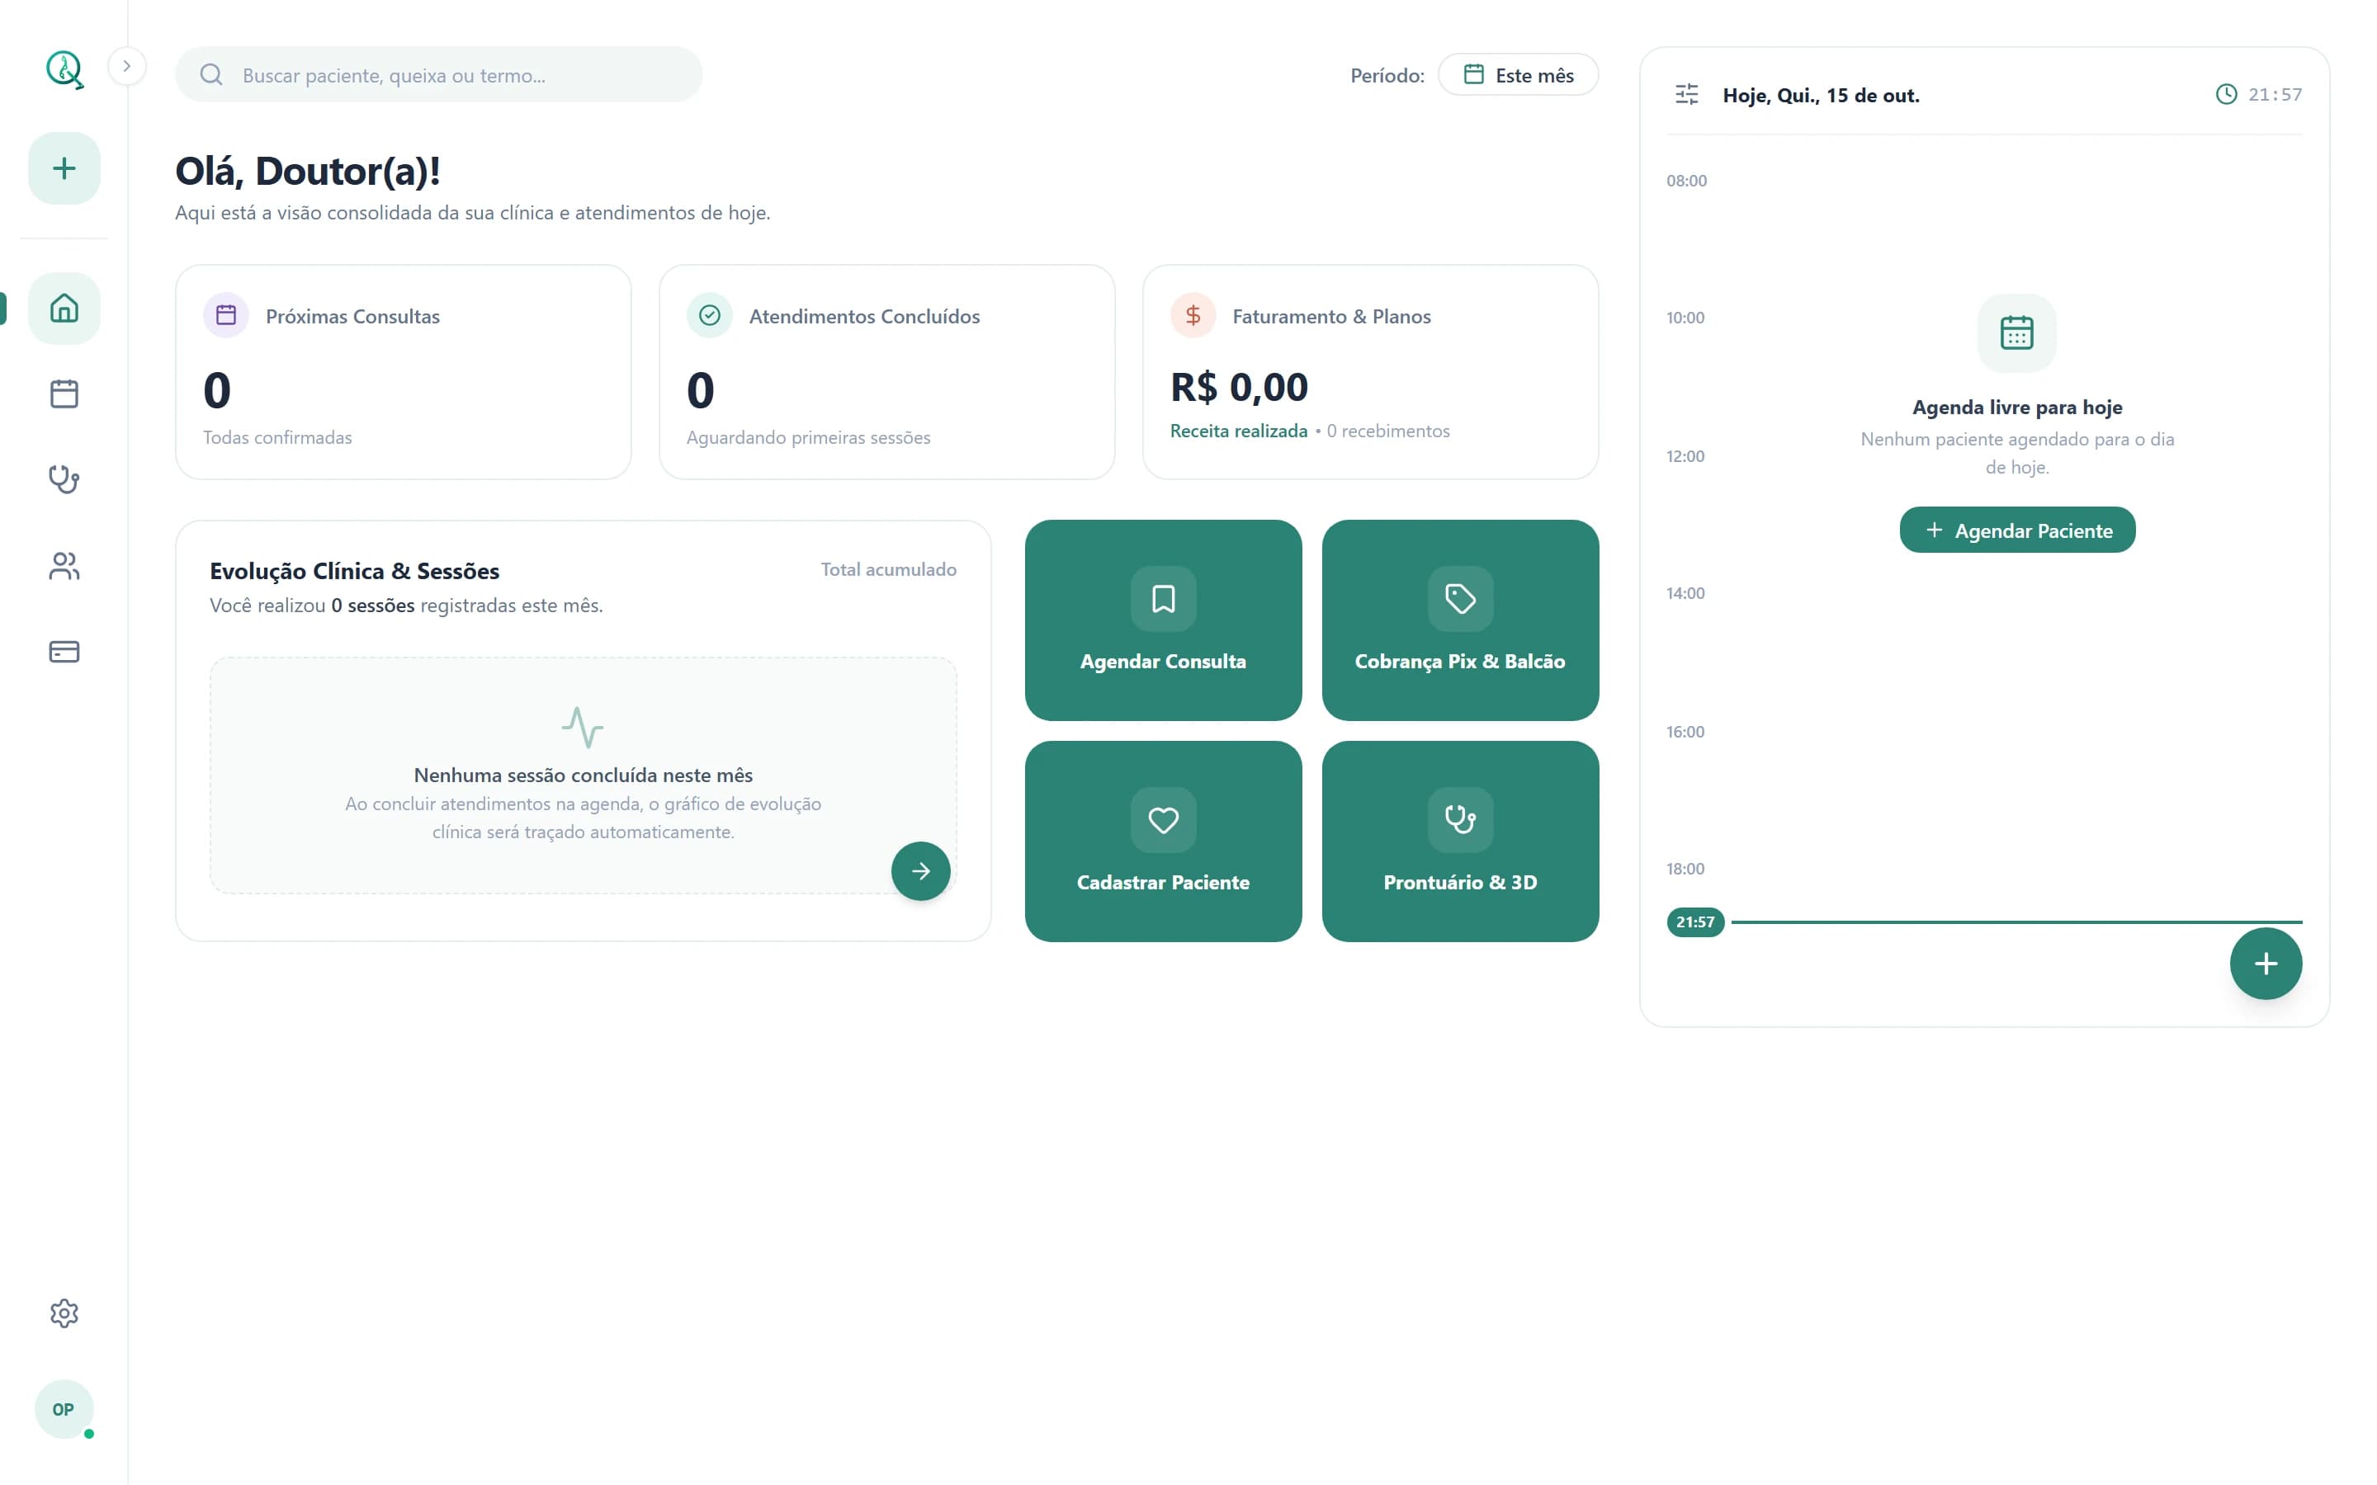Open the stethoscope sidebar icon
Screen dimensions: 2377x1485
pyautogui.click(x=64, y=479)
